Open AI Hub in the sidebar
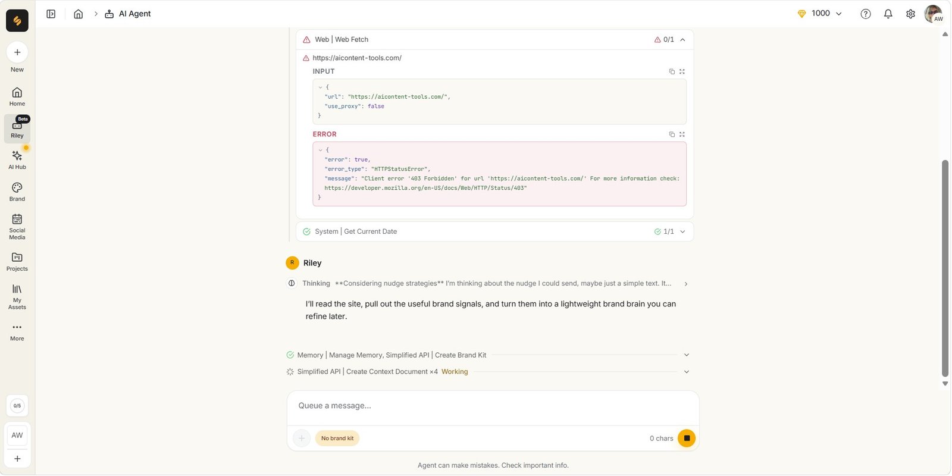The image size is (952, 476). 17,160
